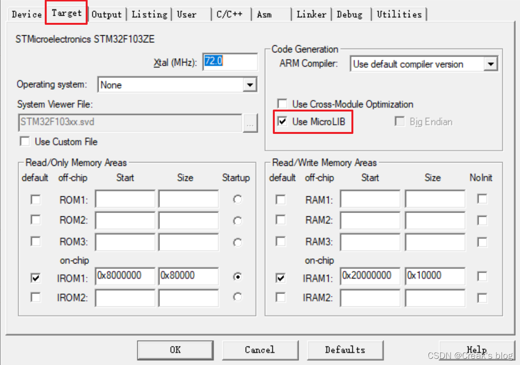Check the ROM1 default checkbox

tap(36, 200)
